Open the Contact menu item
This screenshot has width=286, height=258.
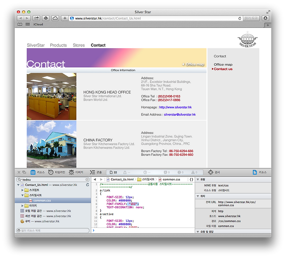click(x=98, y=45)
